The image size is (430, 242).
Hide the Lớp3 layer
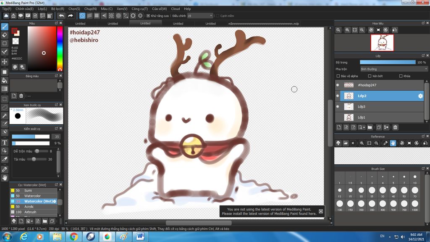(338, 106)
